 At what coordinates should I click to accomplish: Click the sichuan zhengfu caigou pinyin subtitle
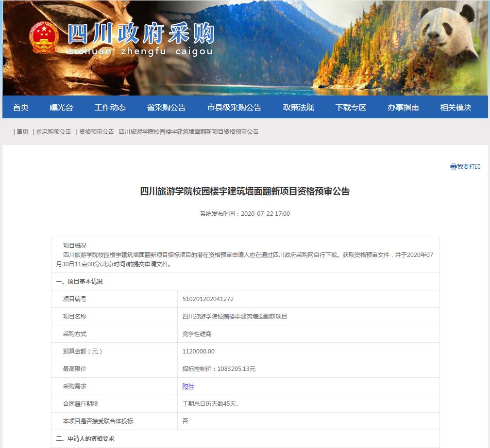point(141,51)
